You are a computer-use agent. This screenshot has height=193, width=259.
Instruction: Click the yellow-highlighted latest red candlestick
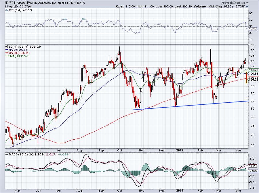[246, 77]
